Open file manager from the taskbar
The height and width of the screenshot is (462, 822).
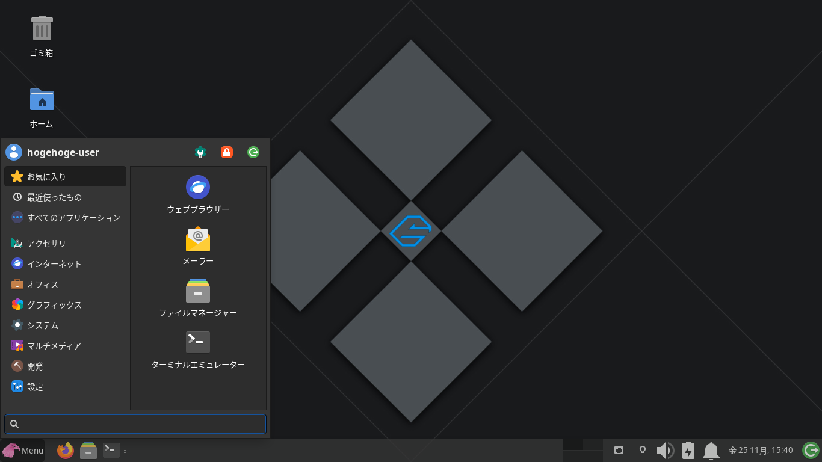coord(88,450)
